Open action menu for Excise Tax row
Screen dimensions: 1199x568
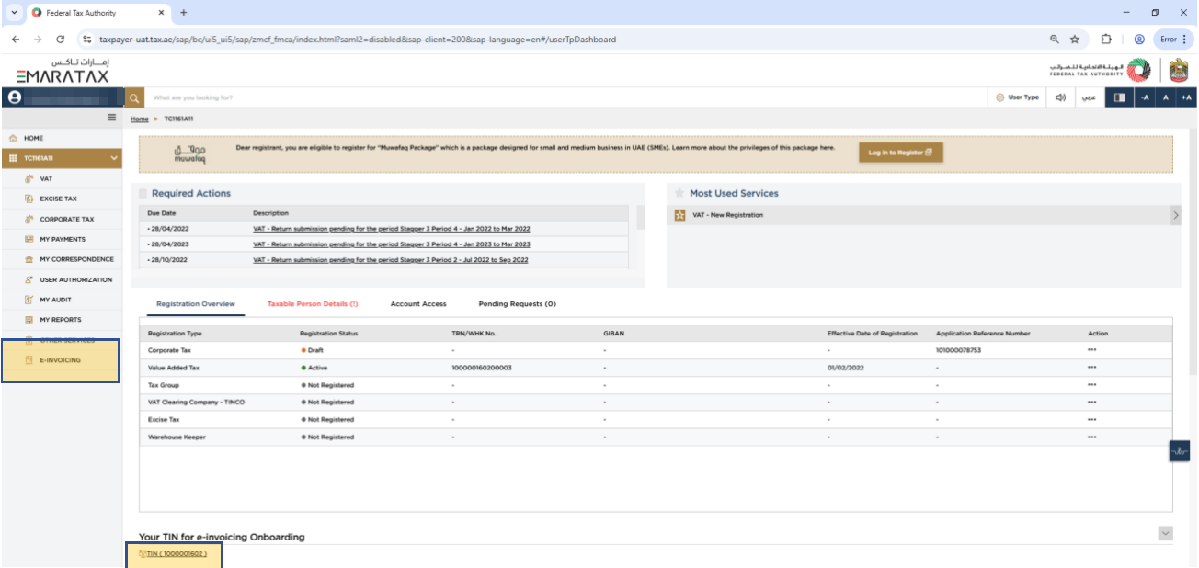coord(1091,420)
